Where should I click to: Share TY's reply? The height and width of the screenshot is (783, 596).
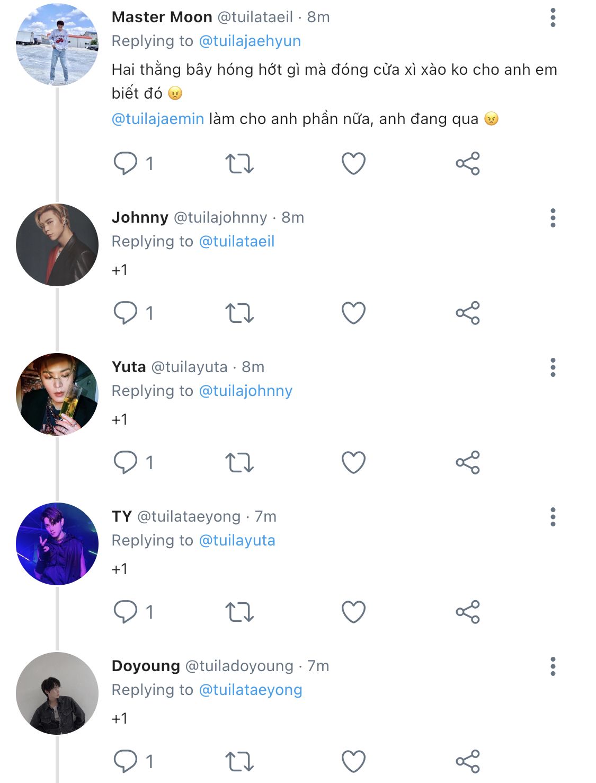pyautogui.click(x=467, y=612)
